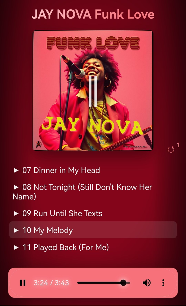The image size is (186, 306).
Task: Play icon beside 11 Played Back (For Me)
Action: (x=16, y=247)
